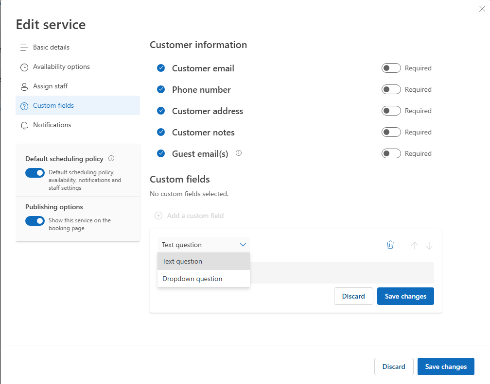Discard the custom field card edits
This screenshot has width=490, height=384.
pos(353,296)
